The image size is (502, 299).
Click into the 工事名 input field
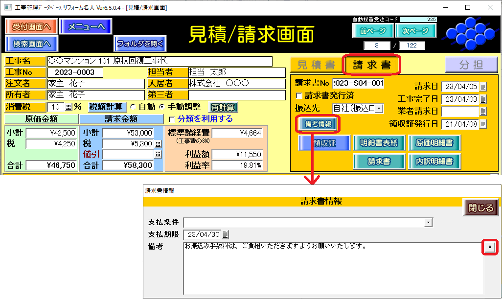click(160, 61)
